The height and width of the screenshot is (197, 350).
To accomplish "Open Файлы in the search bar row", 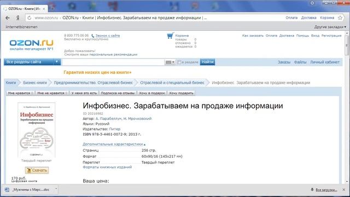I will click(300, 62).
